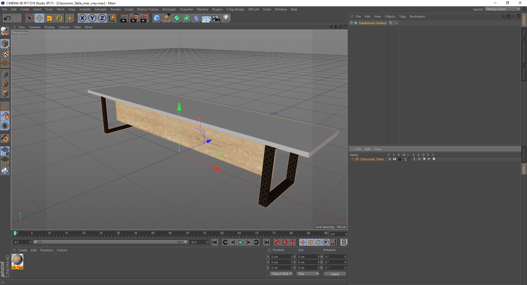Screen dimensions: 527x285
Task: Toggle Classroom_Table layer lock icon
Action: (409, 159)
